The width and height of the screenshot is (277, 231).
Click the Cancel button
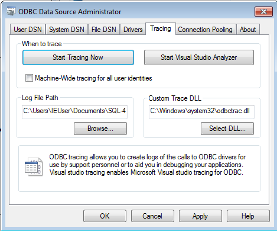click(x=152, y=216)
